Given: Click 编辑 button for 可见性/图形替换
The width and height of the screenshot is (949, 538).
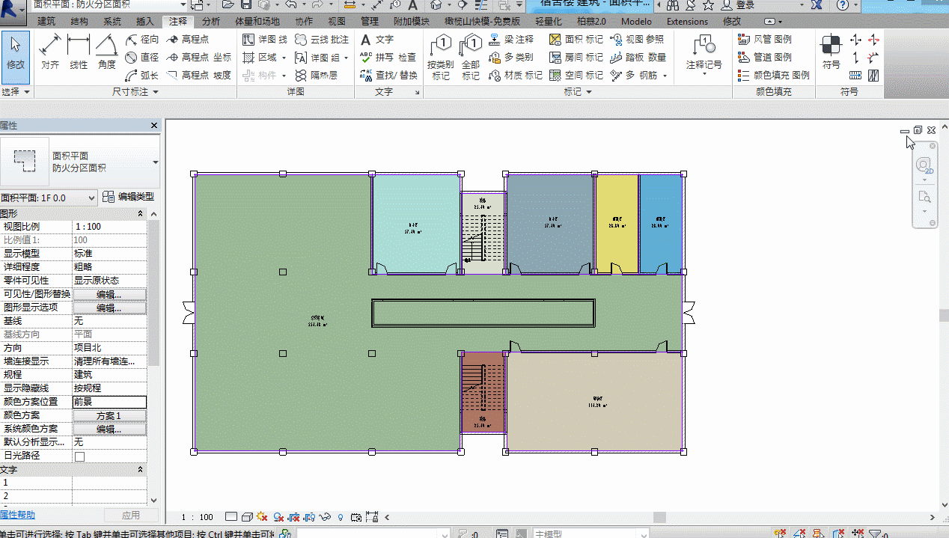Looking at the screenshot, I should pos(109,294).
